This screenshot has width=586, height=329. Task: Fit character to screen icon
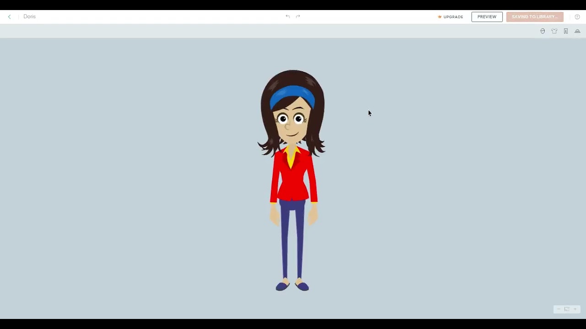(x=567, y=309)
